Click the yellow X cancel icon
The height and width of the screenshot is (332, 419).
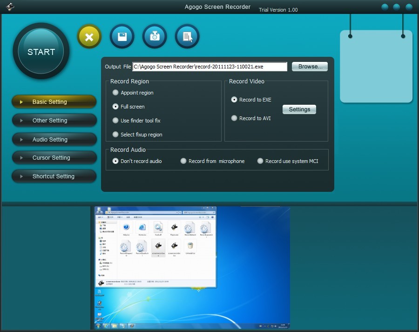point(89,37)
